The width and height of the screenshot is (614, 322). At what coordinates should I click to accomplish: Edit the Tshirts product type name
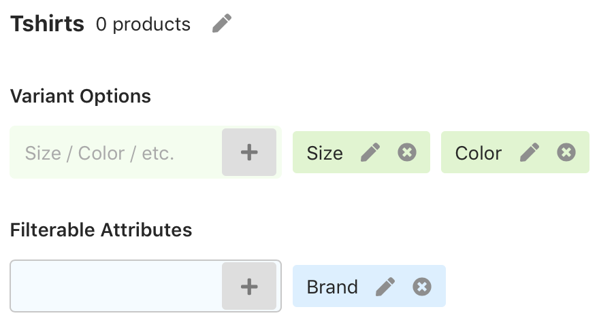pos(222,23)
